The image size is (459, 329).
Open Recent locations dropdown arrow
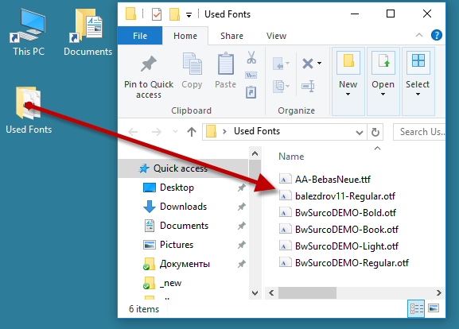click(x=175, y=132)
